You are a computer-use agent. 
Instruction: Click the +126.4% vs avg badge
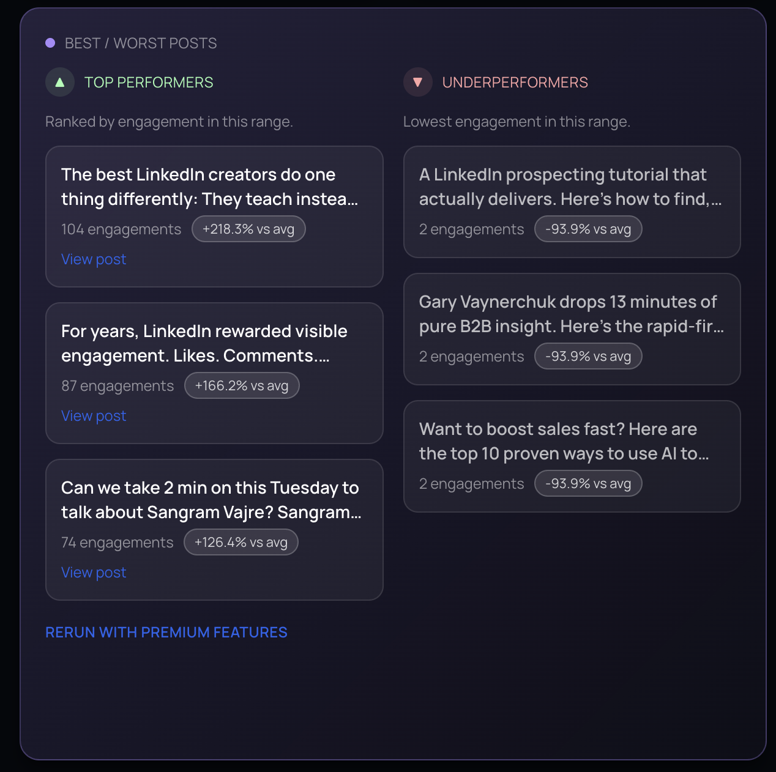pos(241,543)
